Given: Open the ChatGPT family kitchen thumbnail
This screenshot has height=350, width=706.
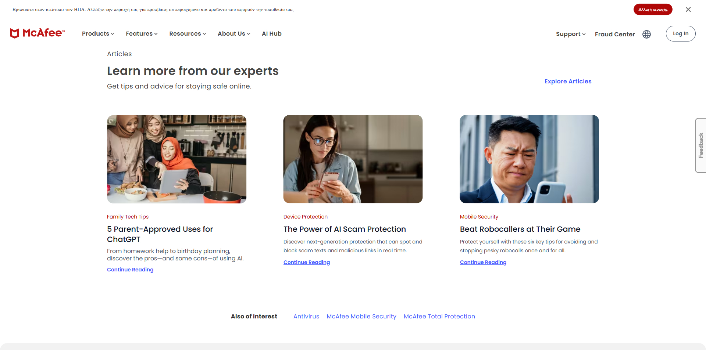Looking at the screenshot, I should (x=176, y=159).
